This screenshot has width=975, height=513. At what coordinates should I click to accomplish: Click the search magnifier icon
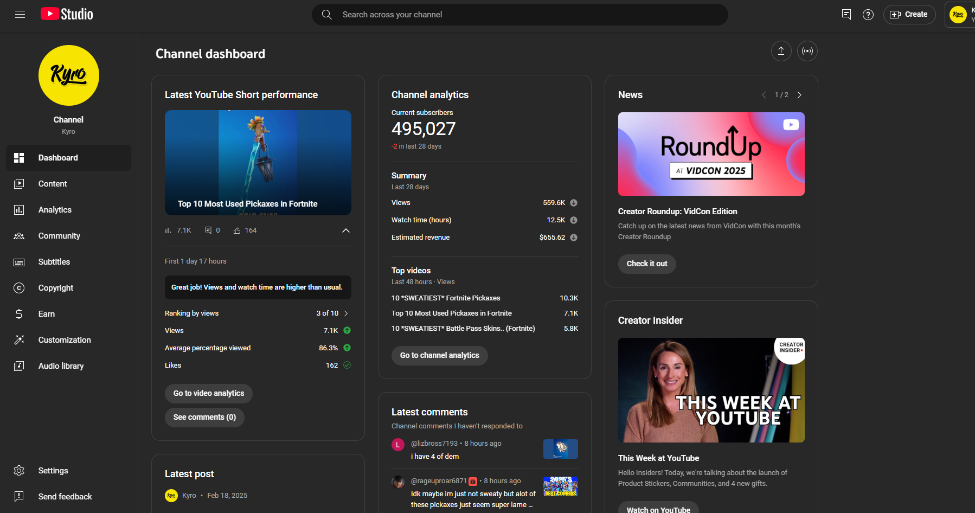(327, 15)
